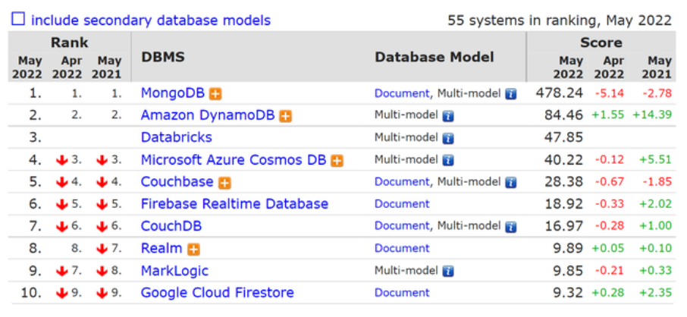Click the plus icon next to Couchbase
687x317 pixels.
click(x=224, y=183)
